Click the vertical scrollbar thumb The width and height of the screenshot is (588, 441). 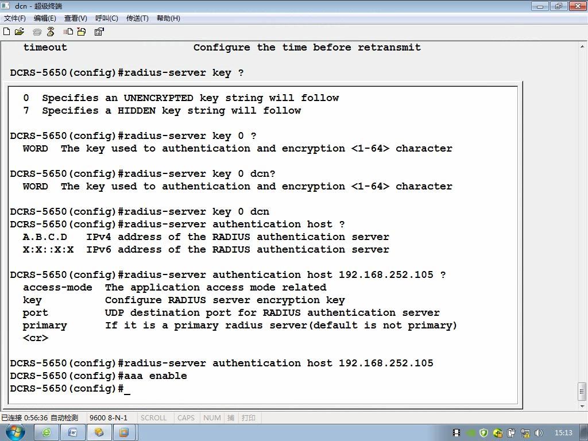582,392
